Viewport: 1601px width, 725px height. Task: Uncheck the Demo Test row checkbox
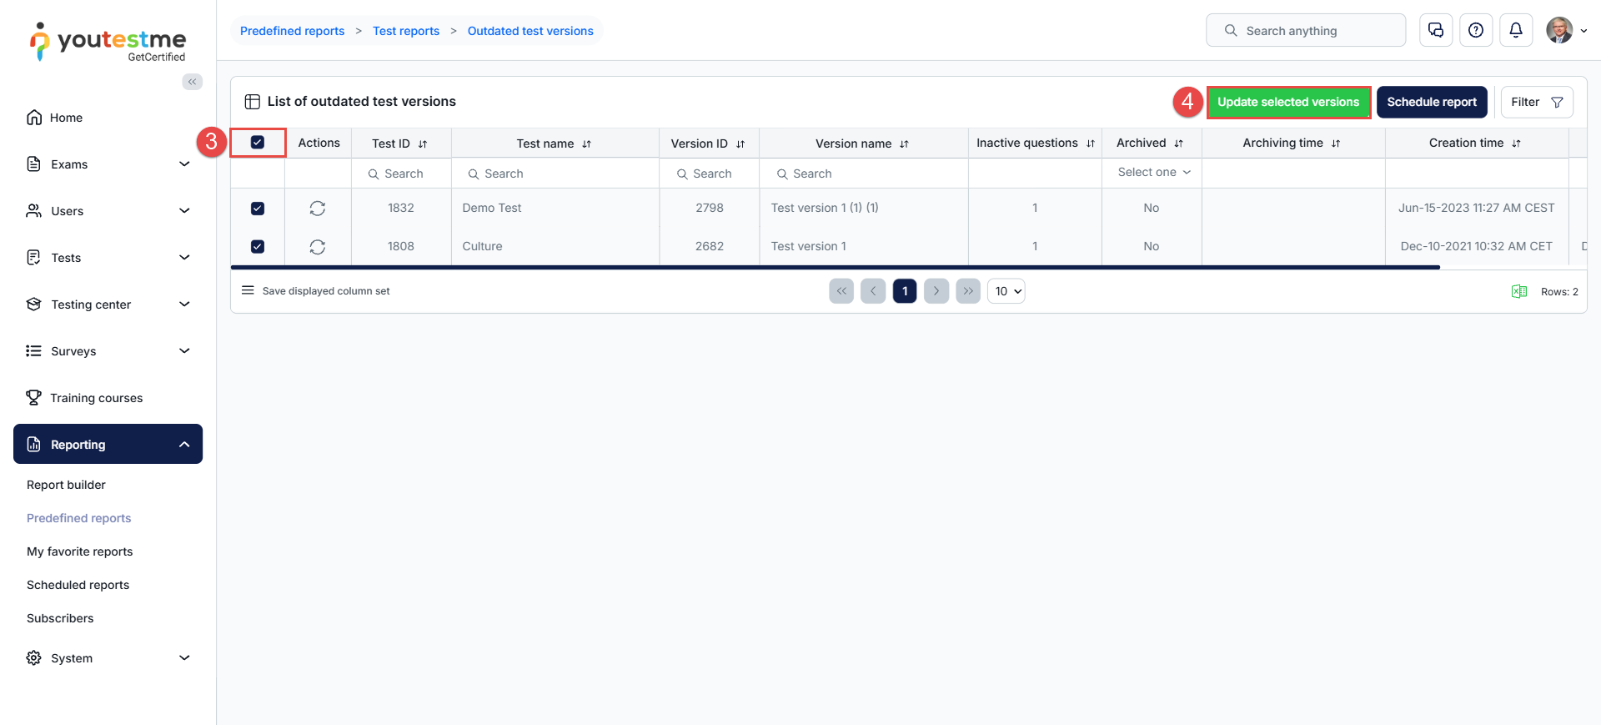[258, 209]
